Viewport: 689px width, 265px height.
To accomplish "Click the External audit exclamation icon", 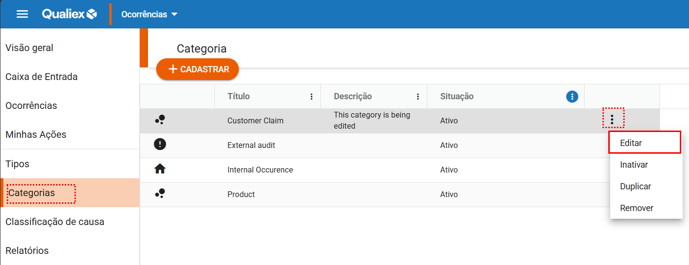I will click(x=160, y=145).
